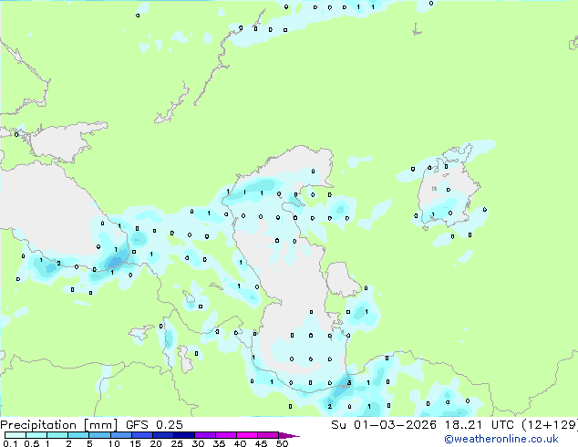Screen dimensions: 578x447
Task: Select the 5–10 mm legend color box
Action: 99,435
